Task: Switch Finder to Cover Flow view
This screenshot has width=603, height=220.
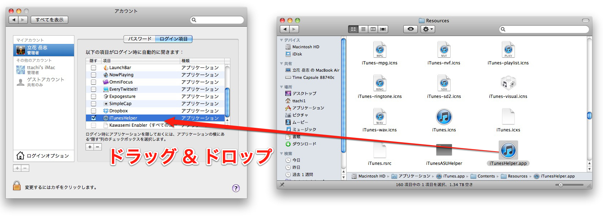Action: [383, 29]
